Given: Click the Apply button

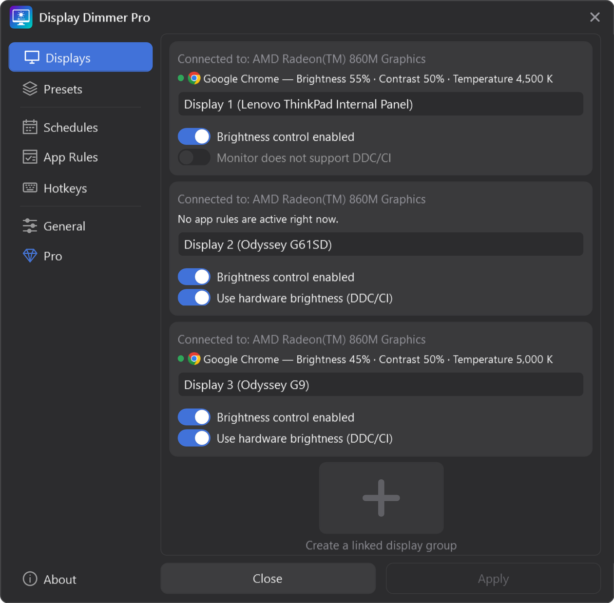Looking at the screenshot, I should [x=493, y=578].
